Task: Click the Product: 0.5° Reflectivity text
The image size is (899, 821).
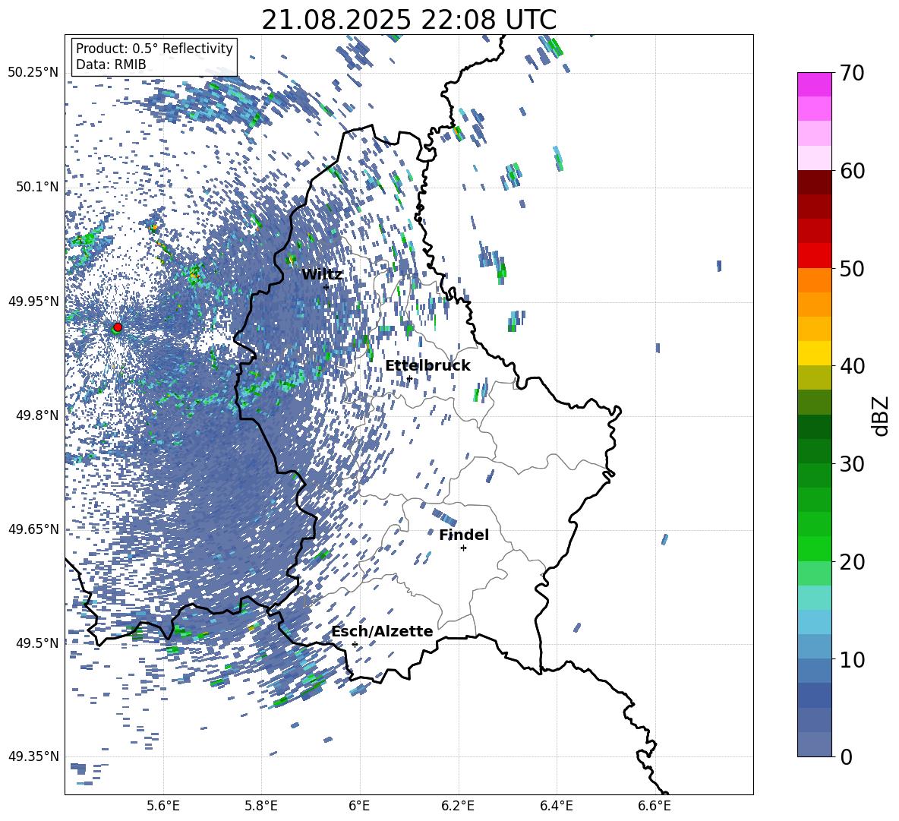Action: pos(154,49)
